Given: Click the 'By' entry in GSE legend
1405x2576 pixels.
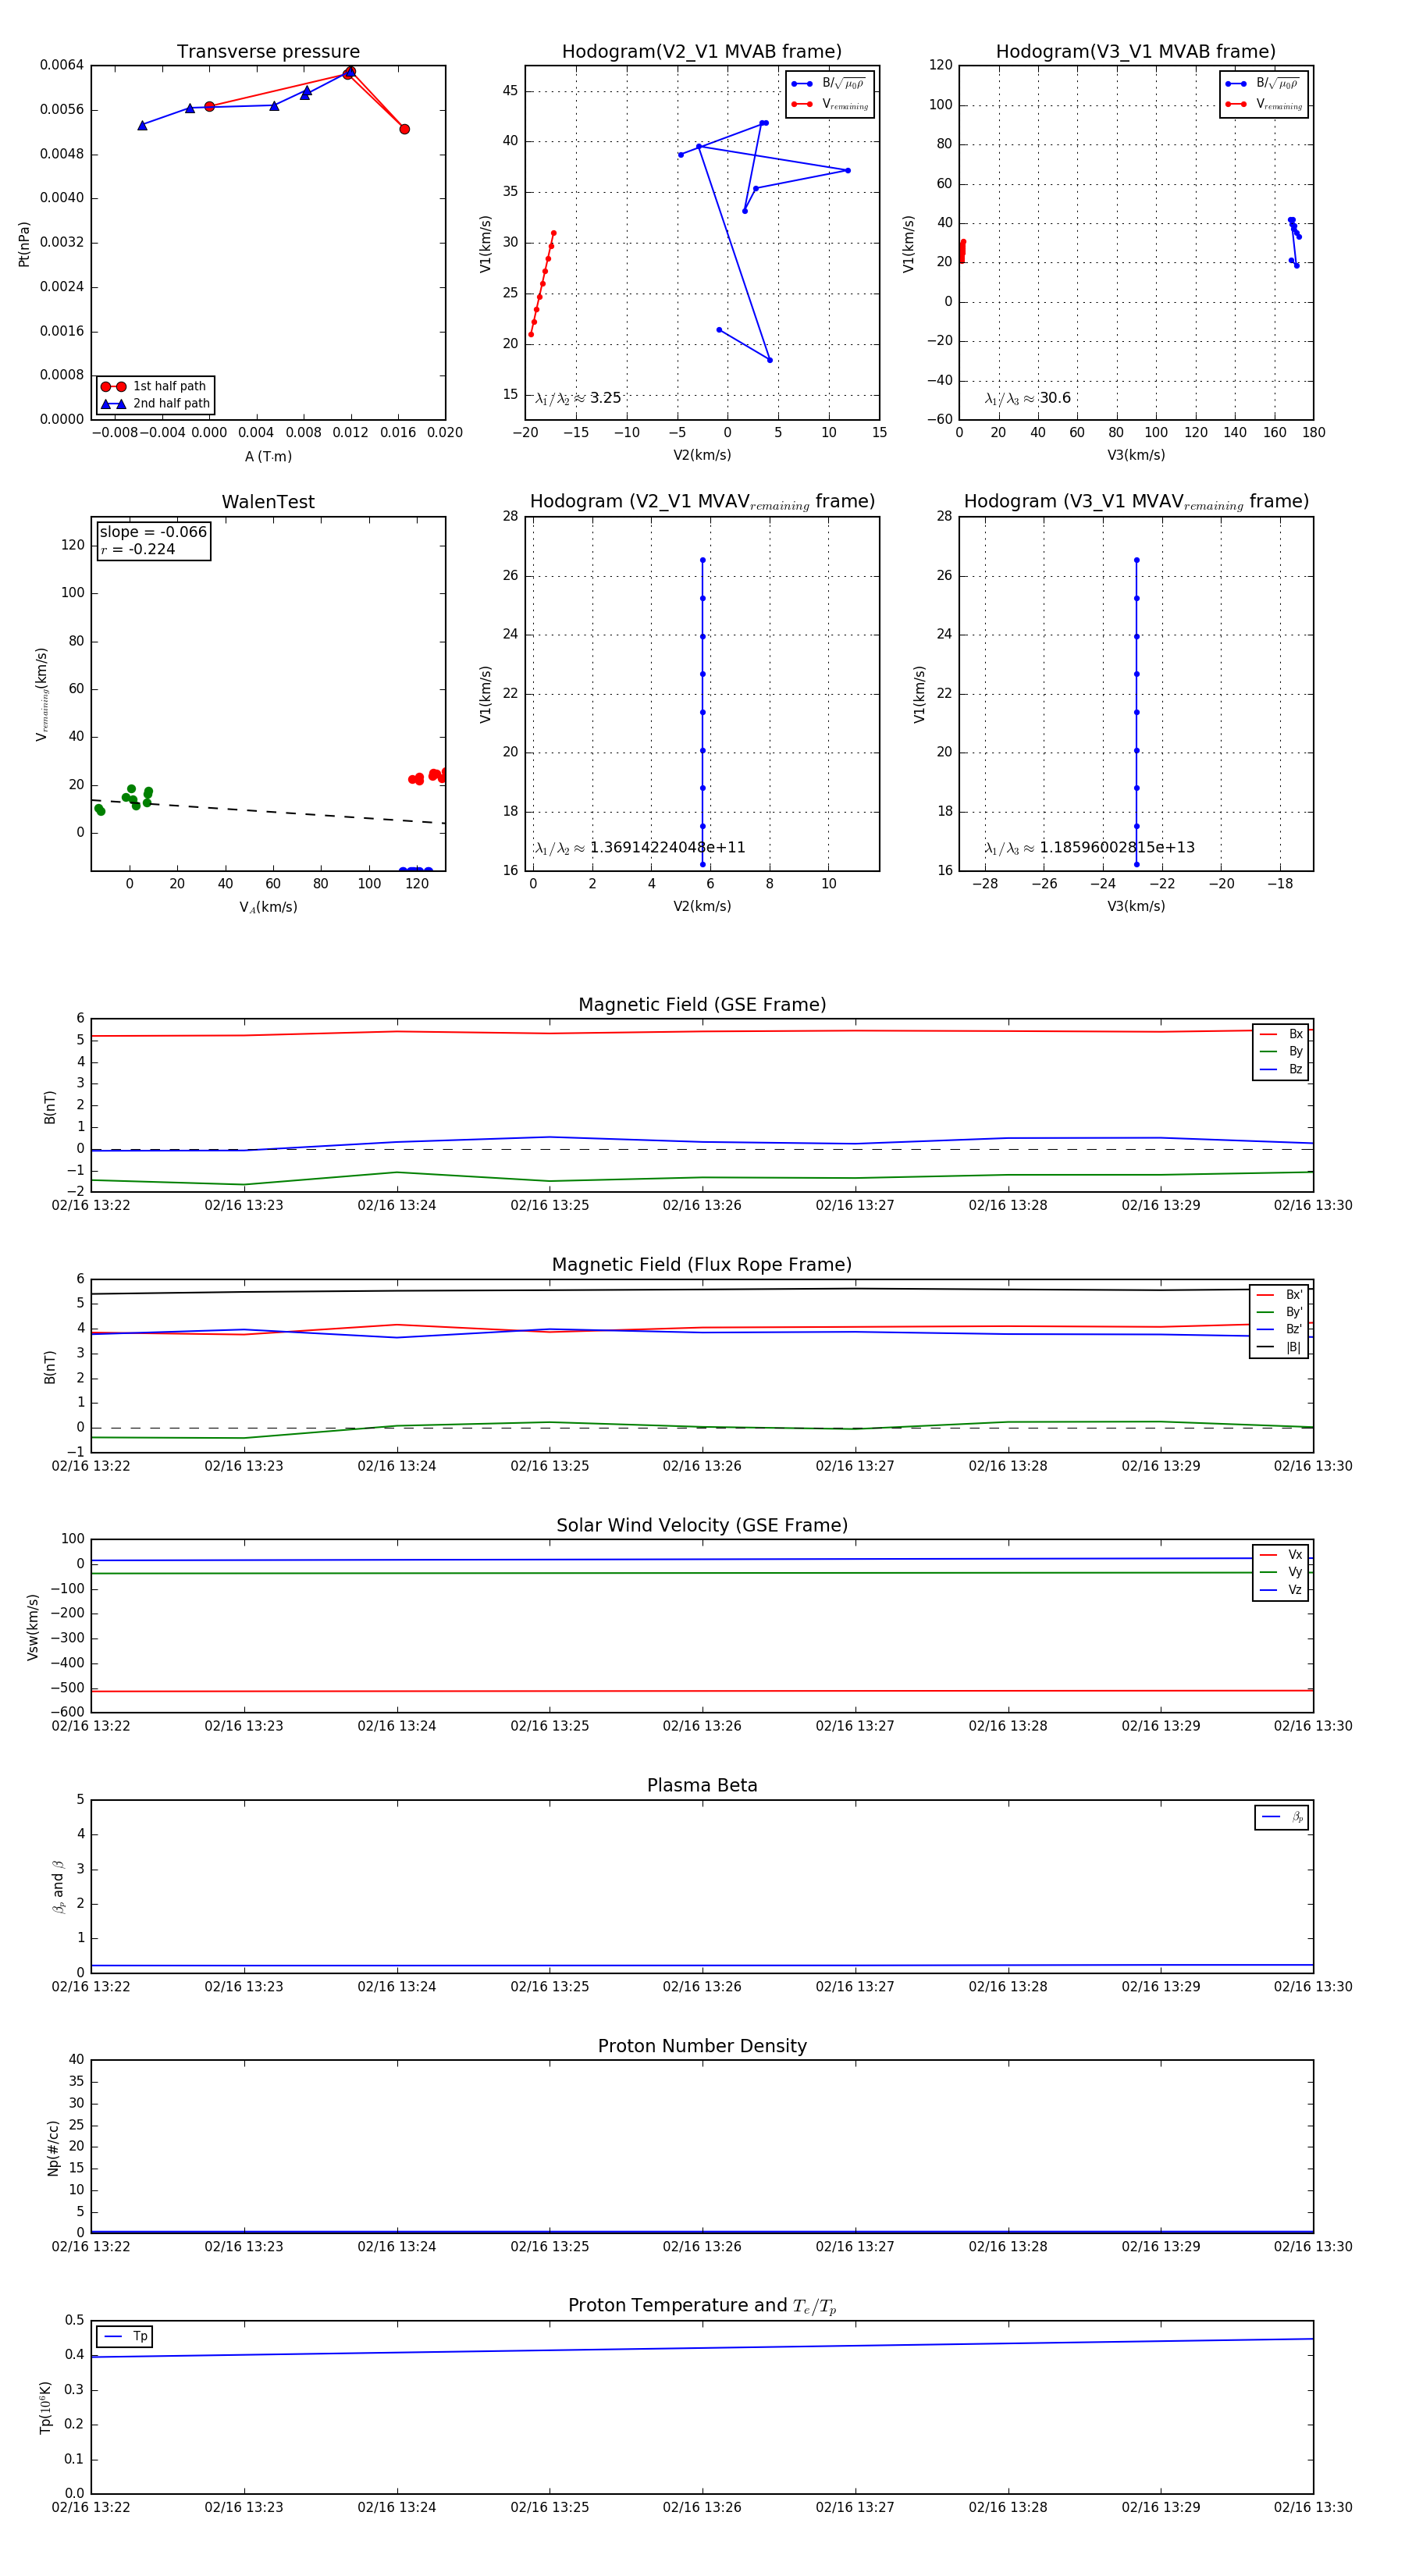Looking at the screenshot, I should (x=1281, y=1051).
